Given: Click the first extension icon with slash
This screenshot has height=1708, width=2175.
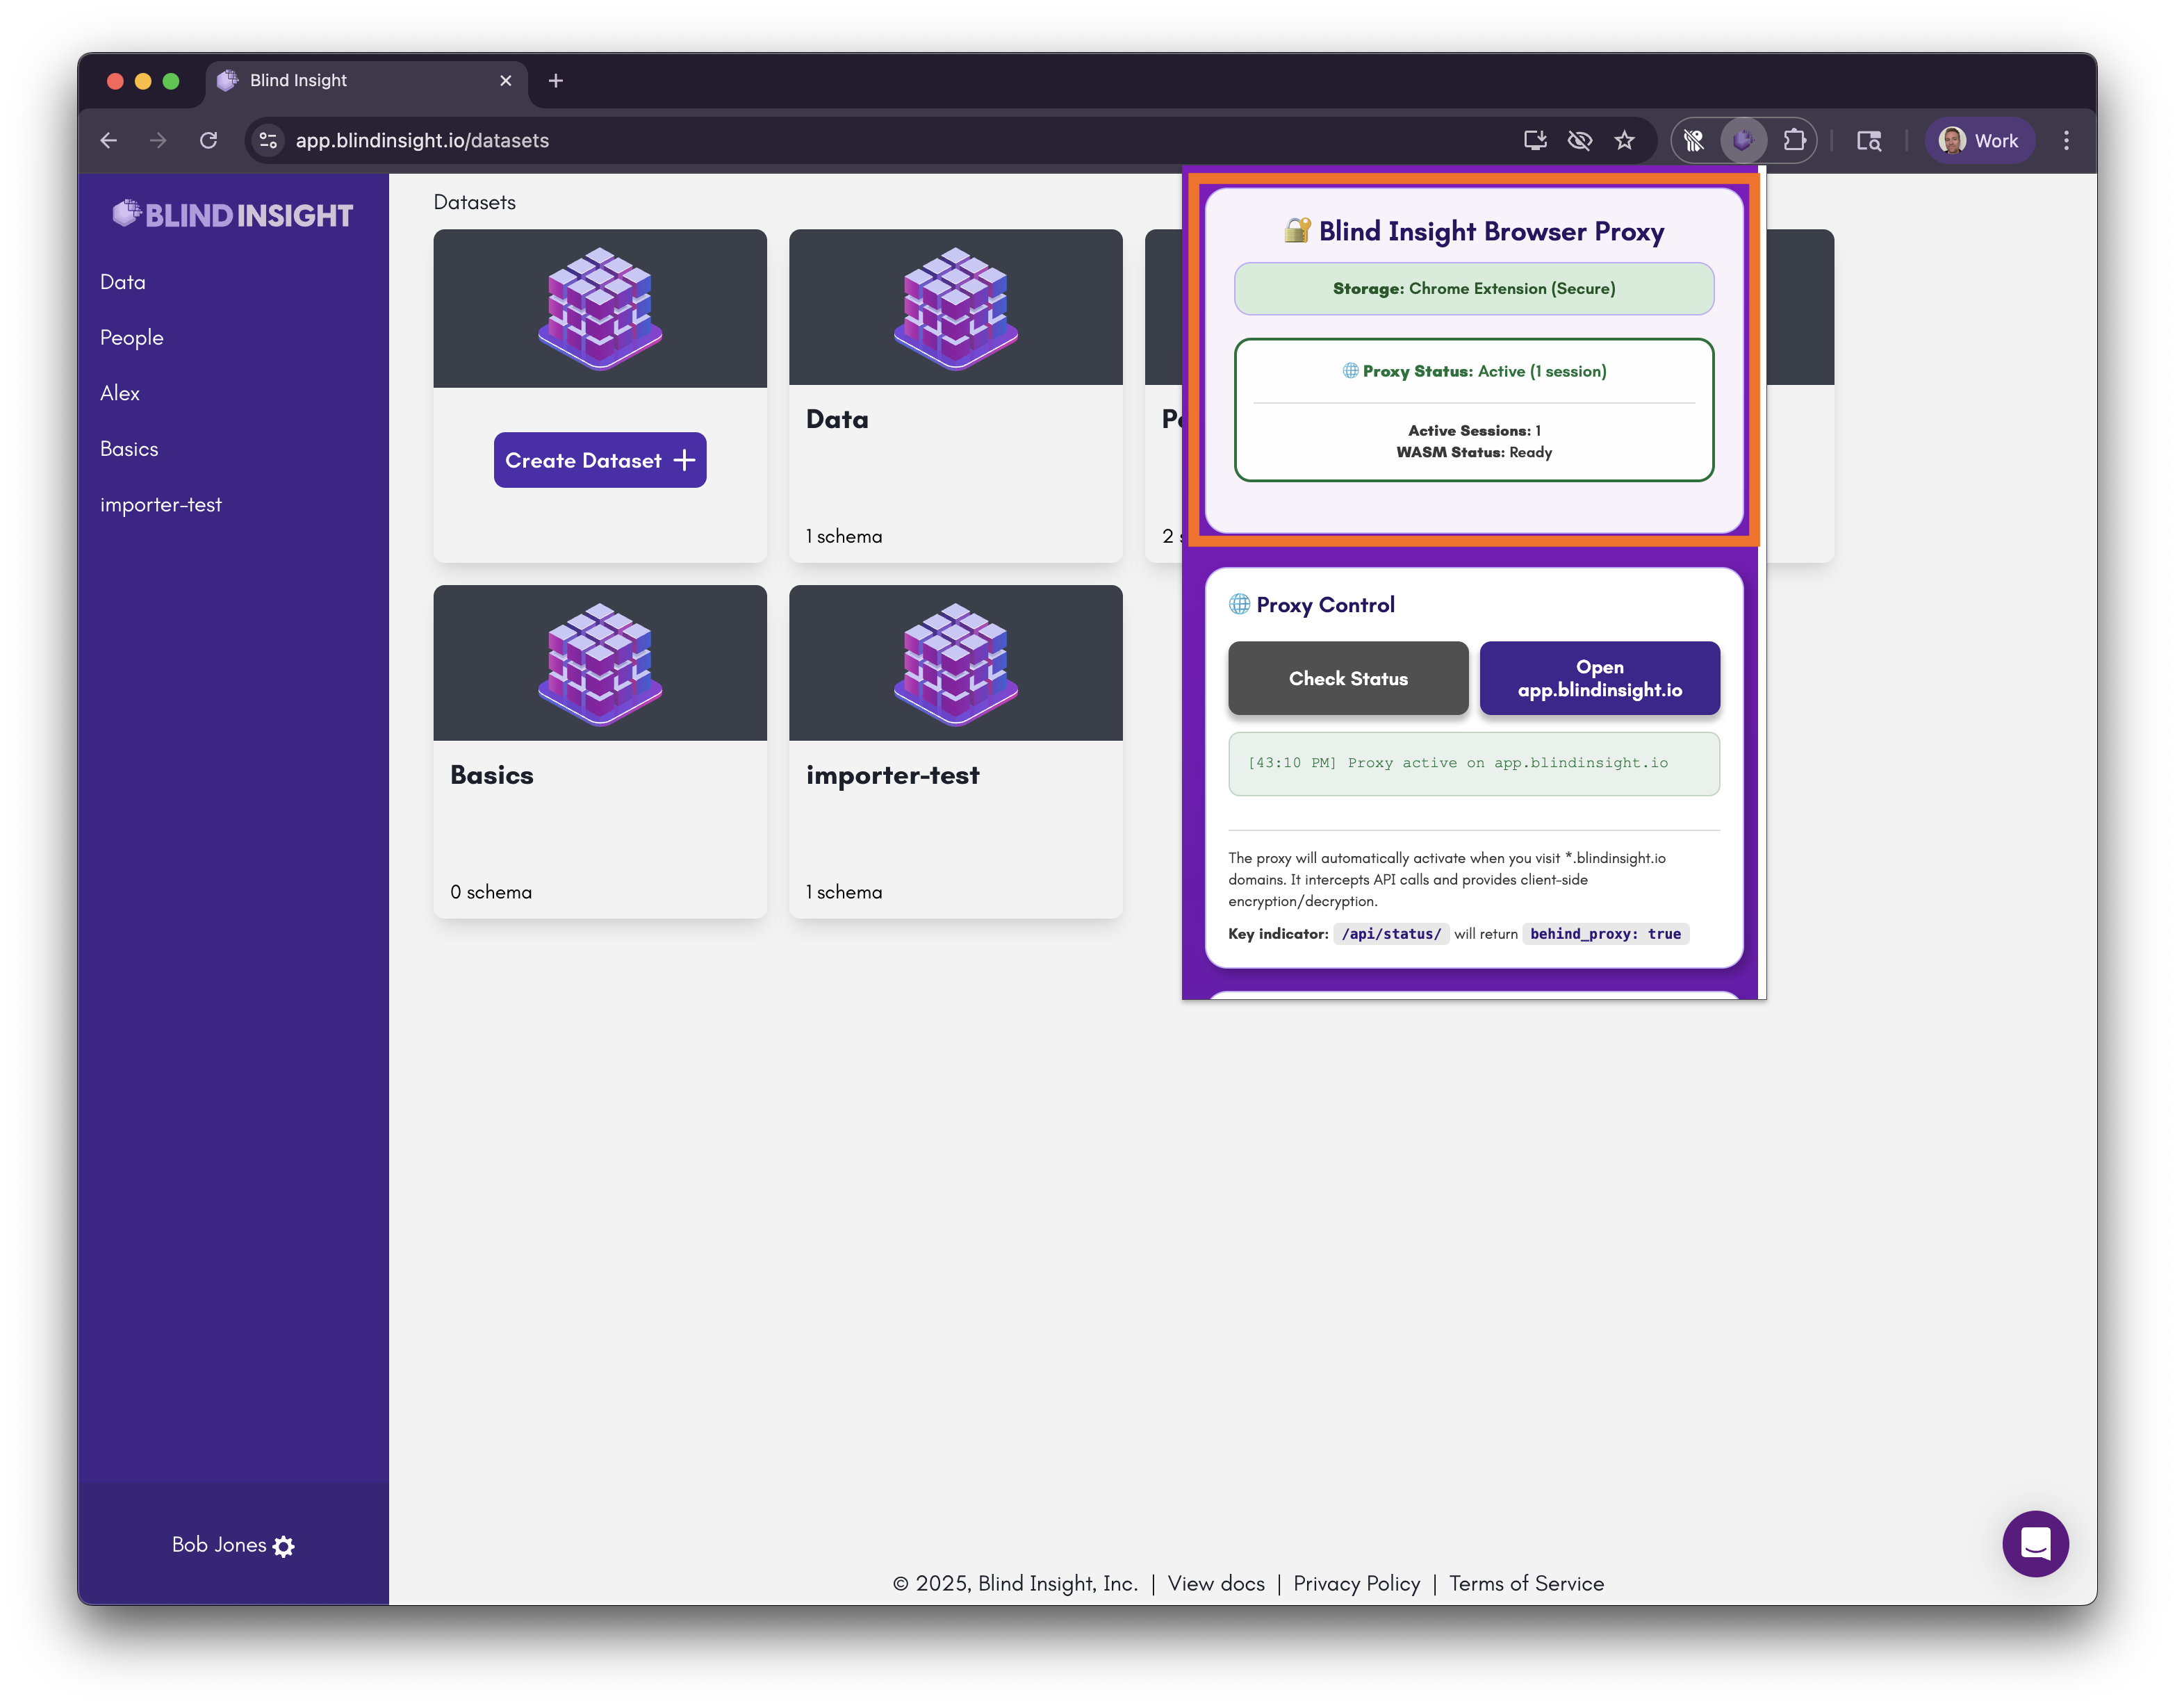Looking at the screenshot, I should 1694,141.
